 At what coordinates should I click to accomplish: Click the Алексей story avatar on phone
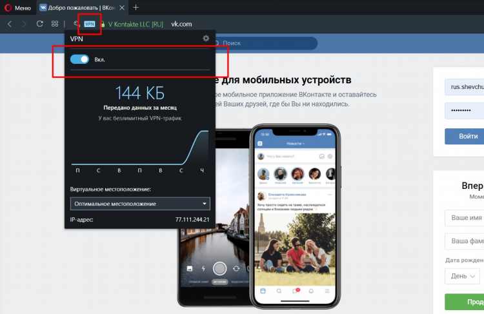280,174
